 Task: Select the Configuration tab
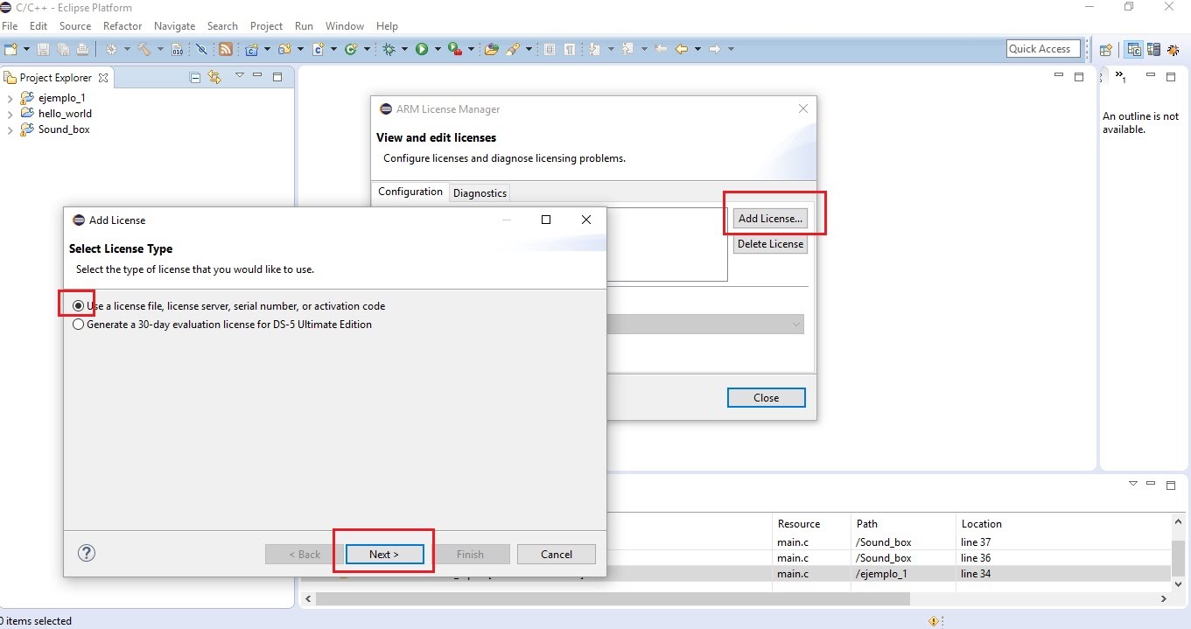[410, 192]
